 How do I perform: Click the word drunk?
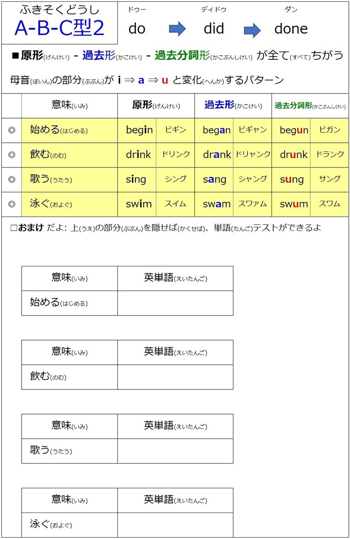point(294,155)
